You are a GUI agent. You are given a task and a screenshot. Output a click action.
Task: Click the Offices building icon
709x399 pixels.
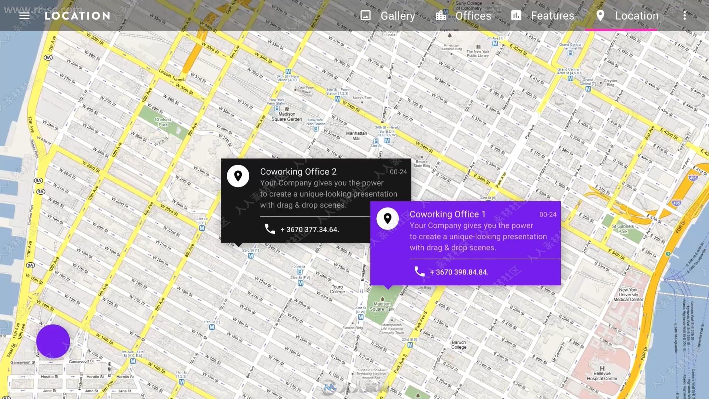(x=441, y=16)
